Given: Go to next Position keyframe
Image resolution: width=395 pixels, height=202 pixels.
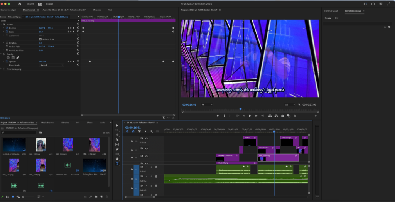Looking at the screenshot, I should tap(74, 28).
